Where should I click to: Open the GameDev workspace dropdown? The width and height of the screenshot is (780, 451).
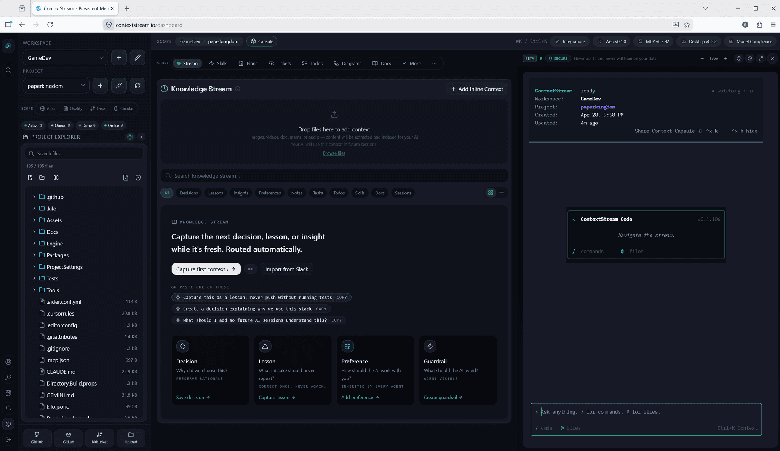pos(65,57)
